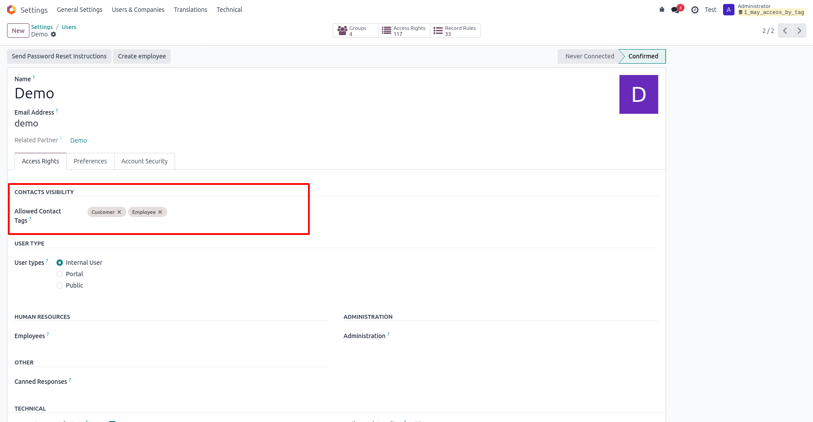The height and width of the screenshot is (422, 813).
Task: Switch to the Account Security tab
Action: 144,161
